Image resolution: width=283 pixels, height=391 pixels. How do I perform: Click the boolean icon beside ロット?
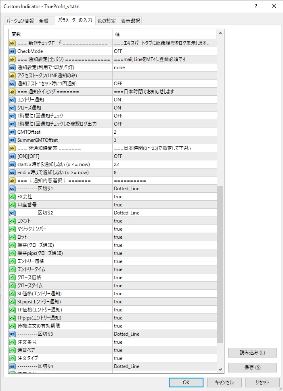coord(13,237)
